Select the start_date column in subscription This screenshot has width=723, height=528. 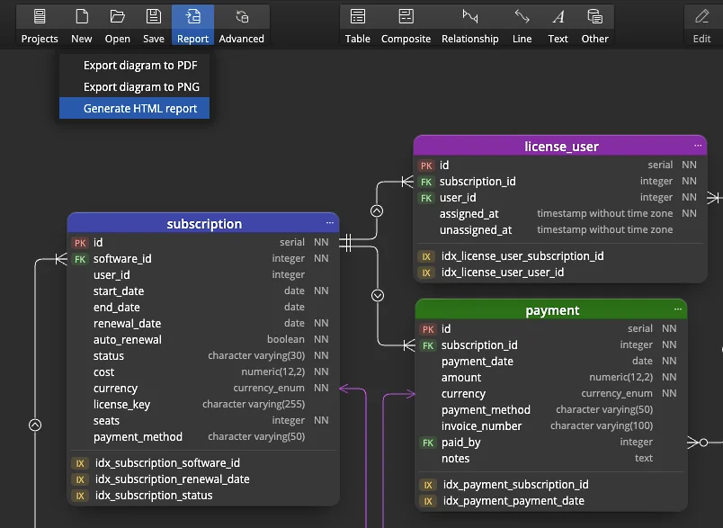click(203, 291)
